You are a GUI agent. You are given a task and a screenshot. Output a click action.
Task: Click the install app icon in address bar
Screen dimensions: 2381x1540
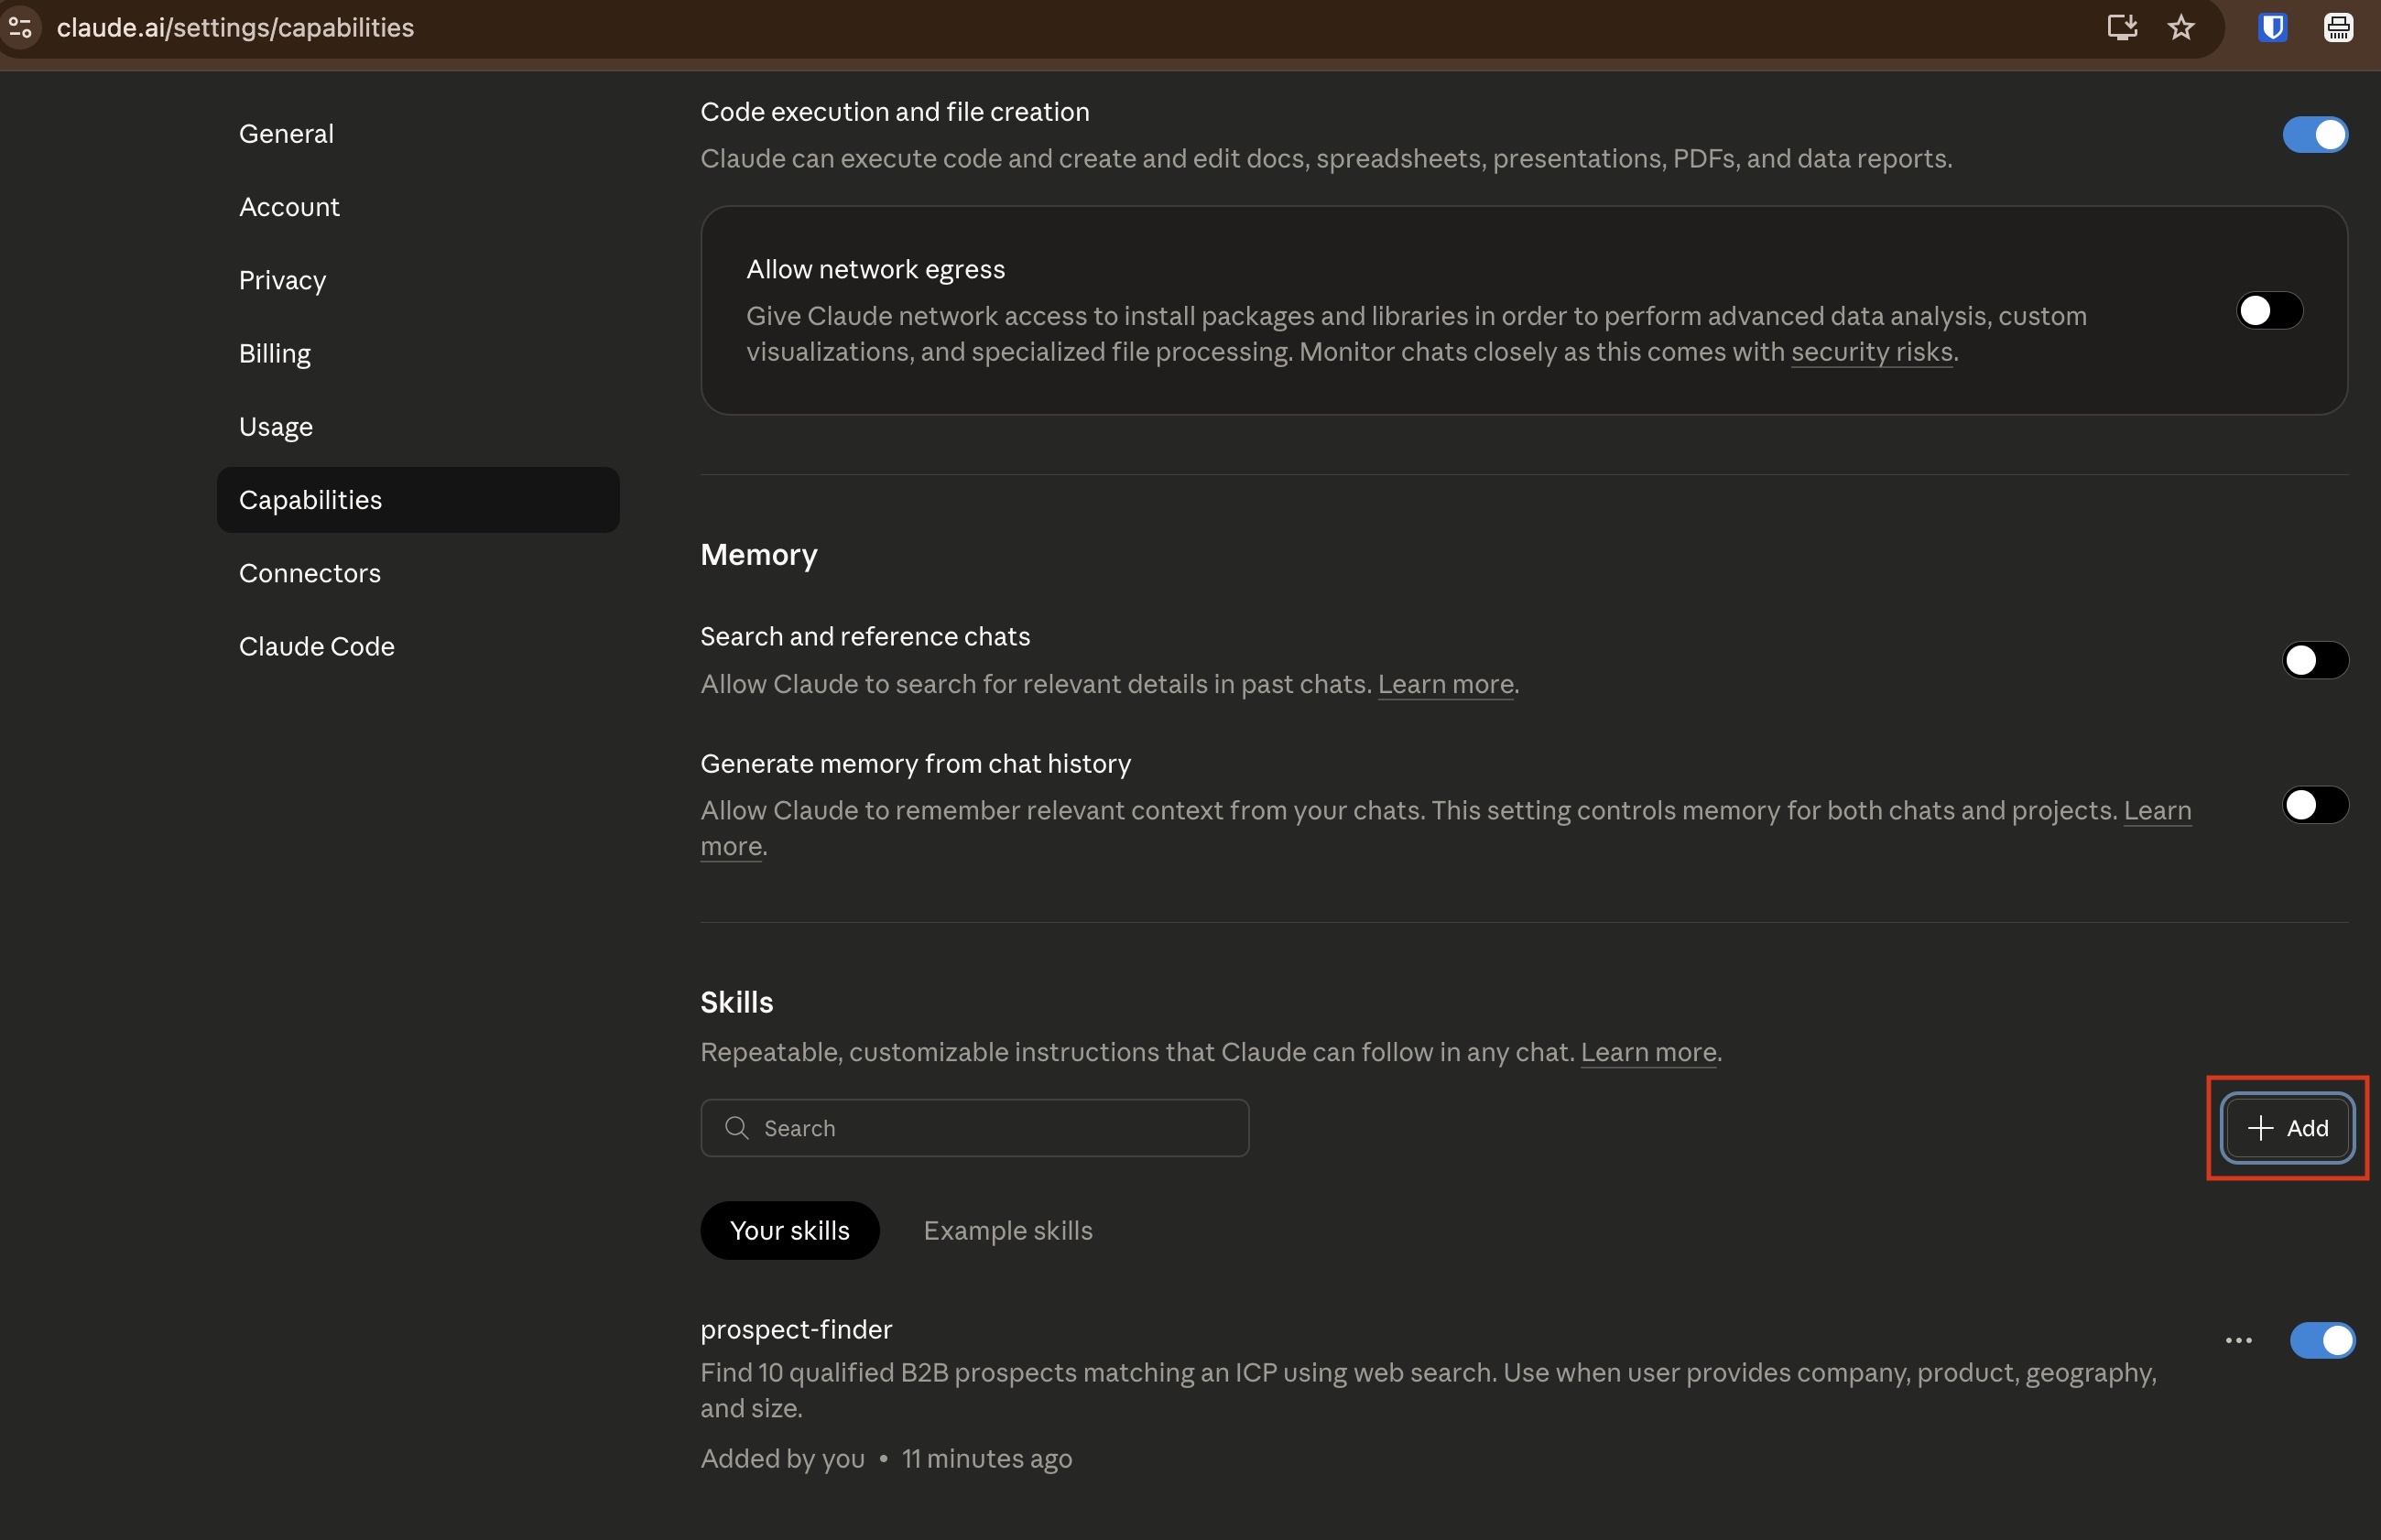[x=2121, y=27]
